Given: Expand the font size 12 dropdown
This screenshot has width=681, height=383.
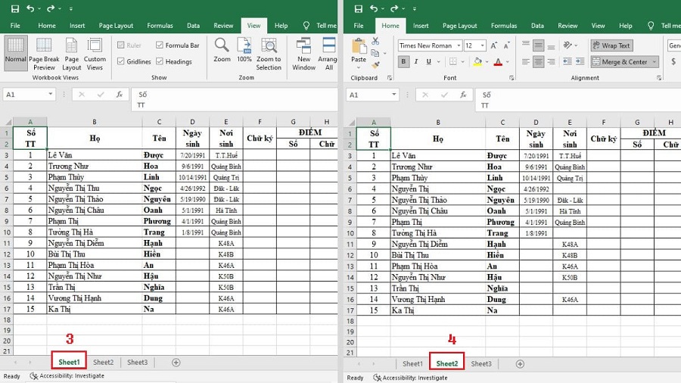Looking at the screenshot, I should [x=482, y=45].
